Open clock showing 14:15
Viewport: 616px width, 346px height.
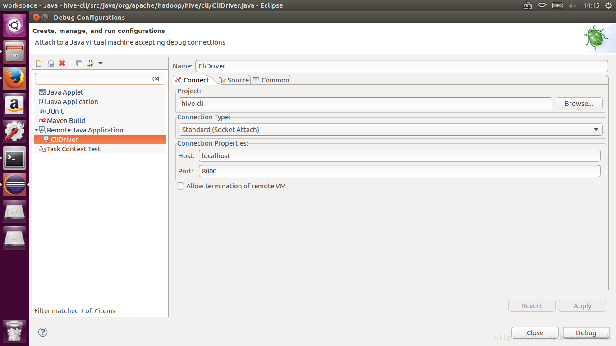click(591, 5)
